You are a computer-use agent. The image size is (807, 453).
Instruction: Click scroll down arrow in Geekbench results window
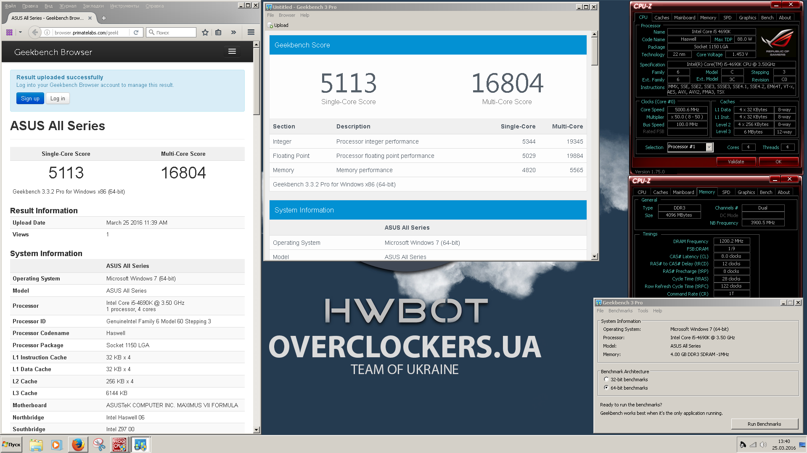(x=594, y=257)
